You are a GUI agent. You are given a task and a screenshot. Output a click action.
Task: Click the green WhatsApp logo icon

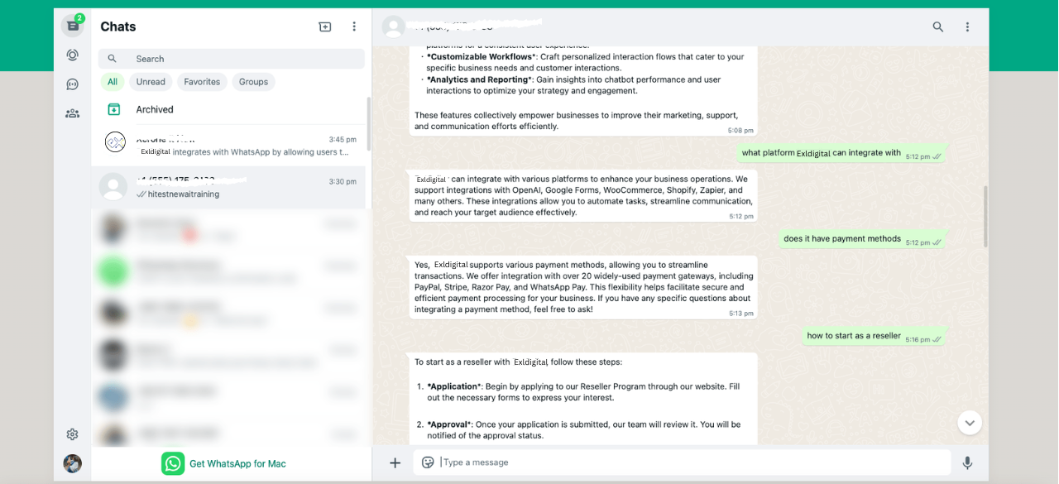[x=173, y=463]
